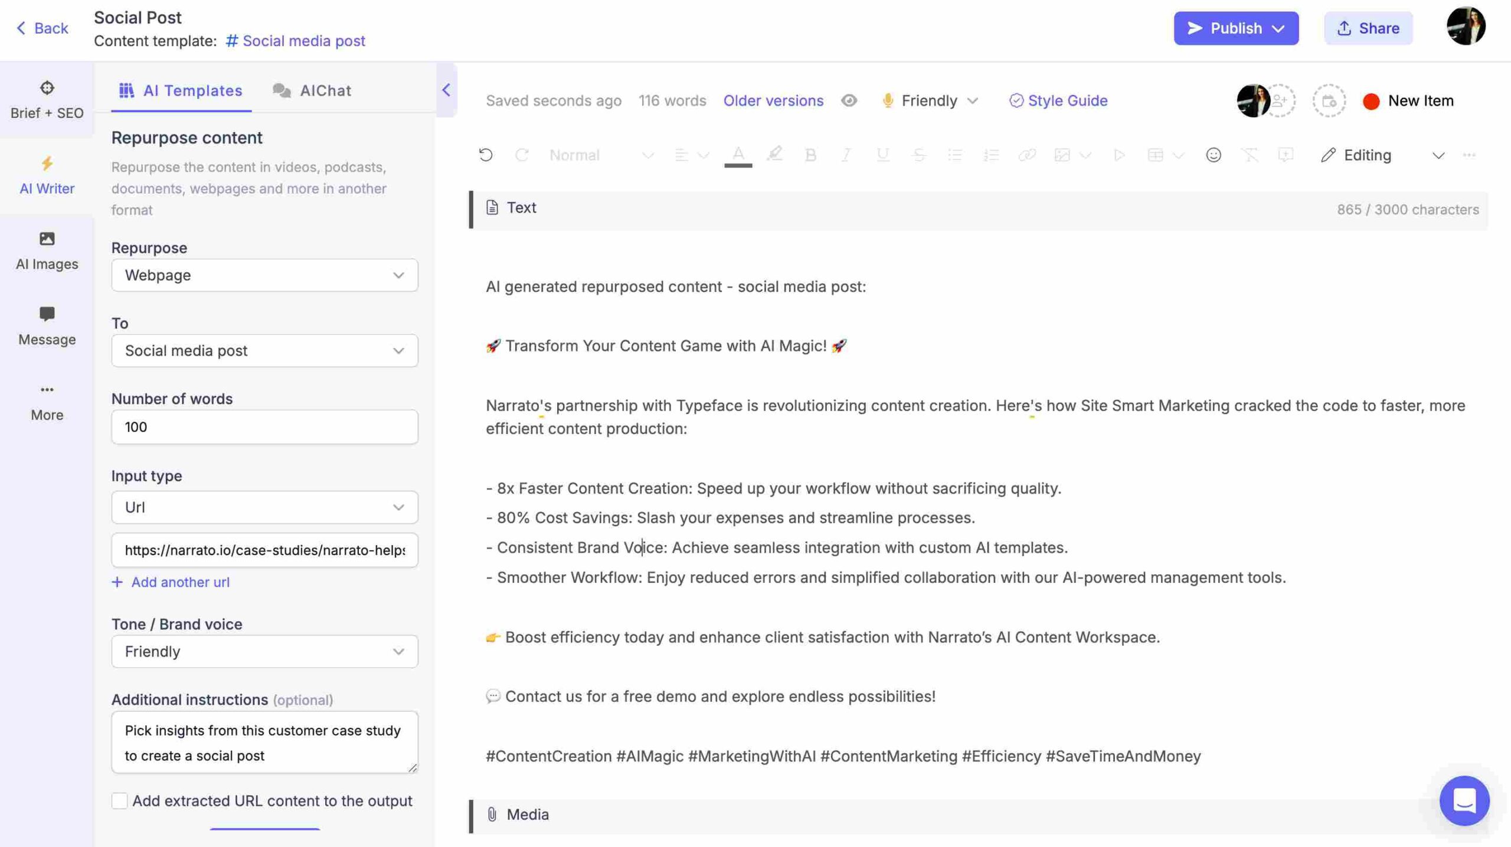Viewport: 1511px width, 847px height.
Task: Open the emoji picker
Action: pyautogui.click(x=1214, y=155)
